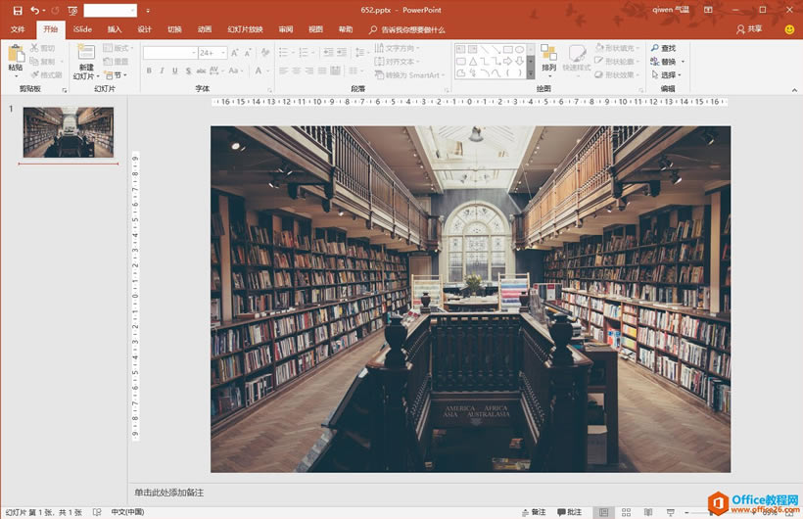Open the 批注 comments button in status bar
This screenshot has height=519, width=803.
tap(570, 512)
